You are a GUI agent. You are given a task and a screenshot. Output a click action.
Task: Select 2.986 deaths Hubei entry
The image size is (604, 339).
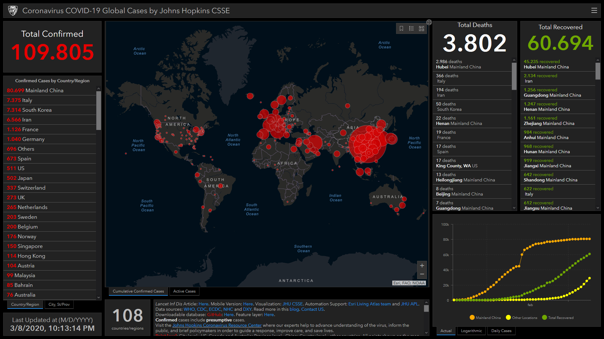coord(472,64)
